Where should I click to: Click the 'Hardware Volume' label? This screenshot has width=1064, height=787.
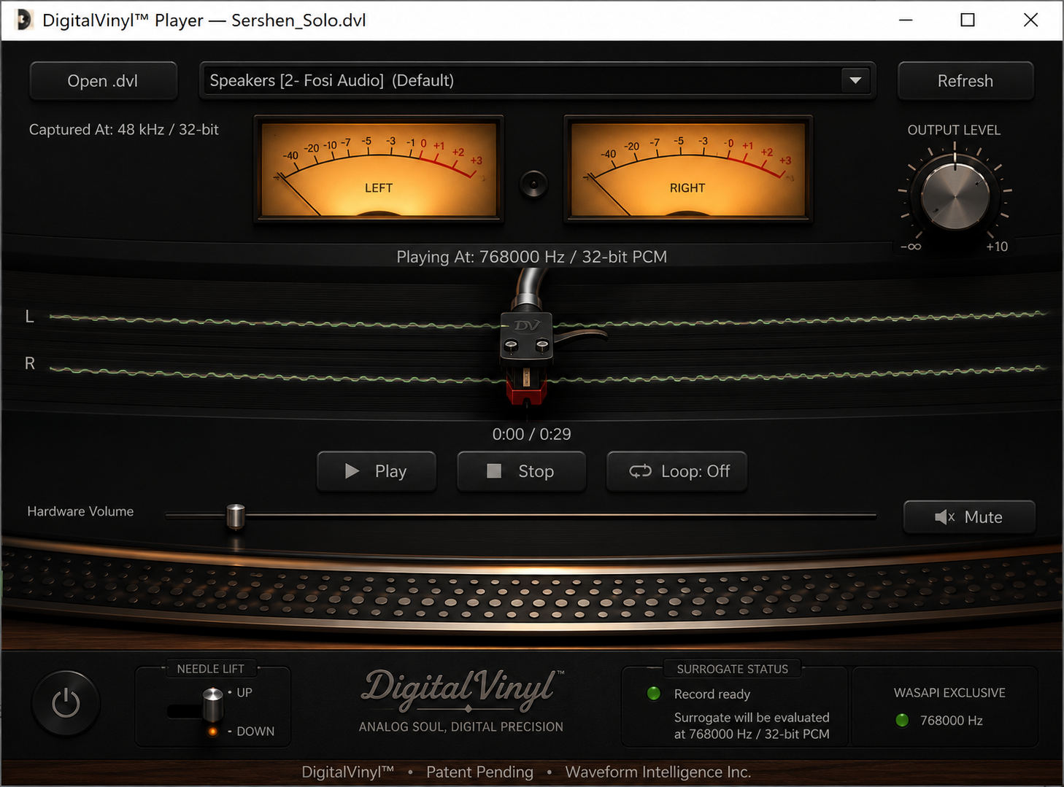point(80,511)
